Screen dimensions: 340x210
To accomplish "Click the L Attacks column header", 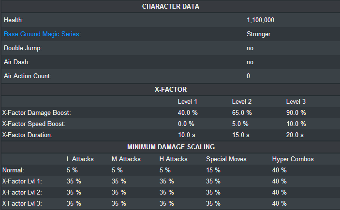I will tap(80, 159).
